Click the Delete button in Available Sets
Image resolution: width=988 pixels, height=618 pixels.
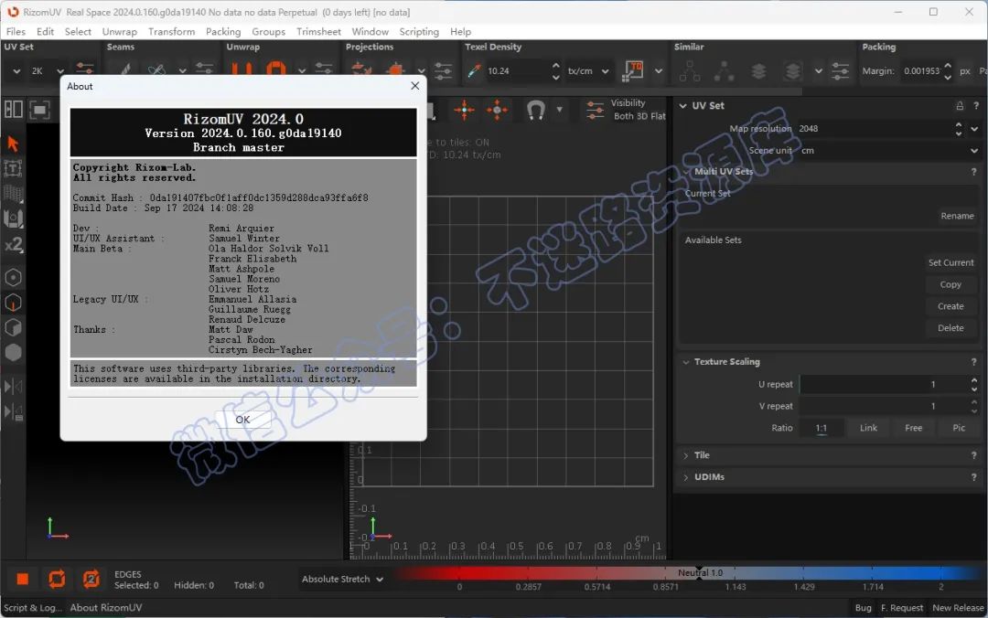(950, 328)
